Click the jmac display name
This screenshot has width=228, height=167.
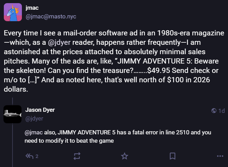pos(32,8)
